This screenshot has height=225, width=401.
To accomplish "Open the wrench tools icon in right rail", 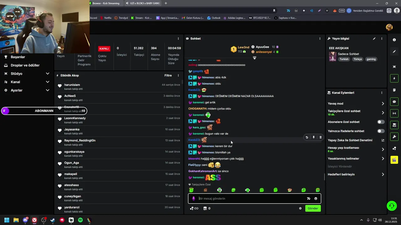I will [x=394, y=137].
